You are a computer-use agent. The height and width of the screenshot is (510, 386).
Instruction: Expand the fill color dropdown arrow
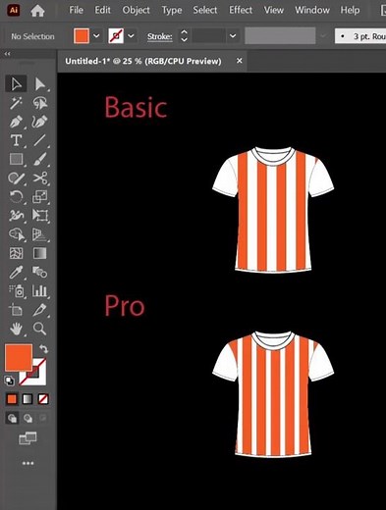(96, 35)
